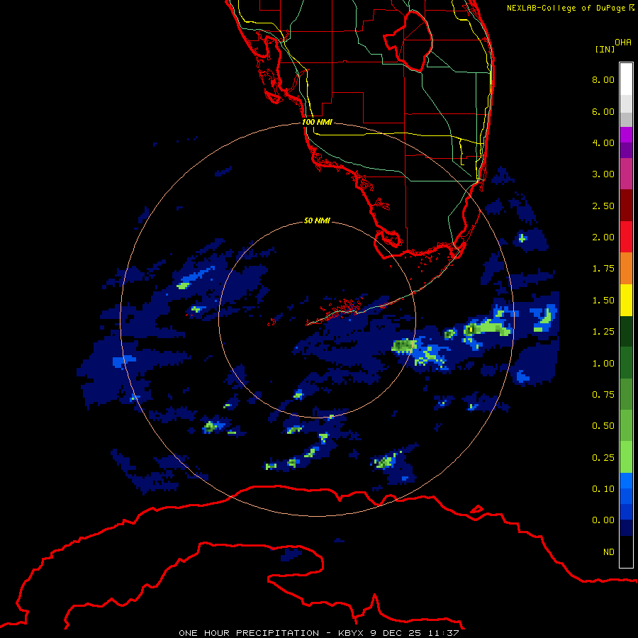
Task: Click the 0.10 legend value
Action: pos(603,489)
